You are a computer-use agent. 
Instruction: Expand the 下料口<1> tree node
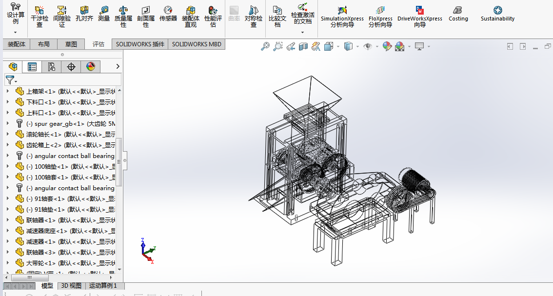tap(8, 102)
